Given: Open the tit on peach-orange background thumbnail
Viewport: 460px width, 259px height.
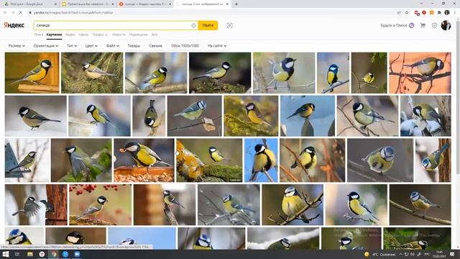Looking at the screenshot, I should tap(420, 73).
